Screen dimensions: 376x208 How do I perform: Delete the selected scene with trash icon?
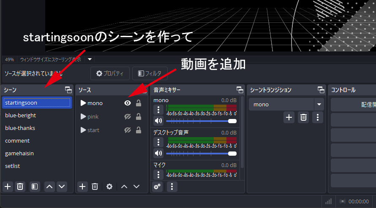click(x=20, y=186)
